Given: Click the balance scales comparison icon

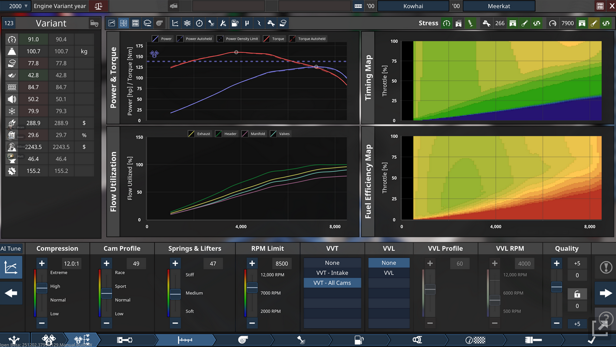Looking at the screenshot, I should click(x=98, y=6).
